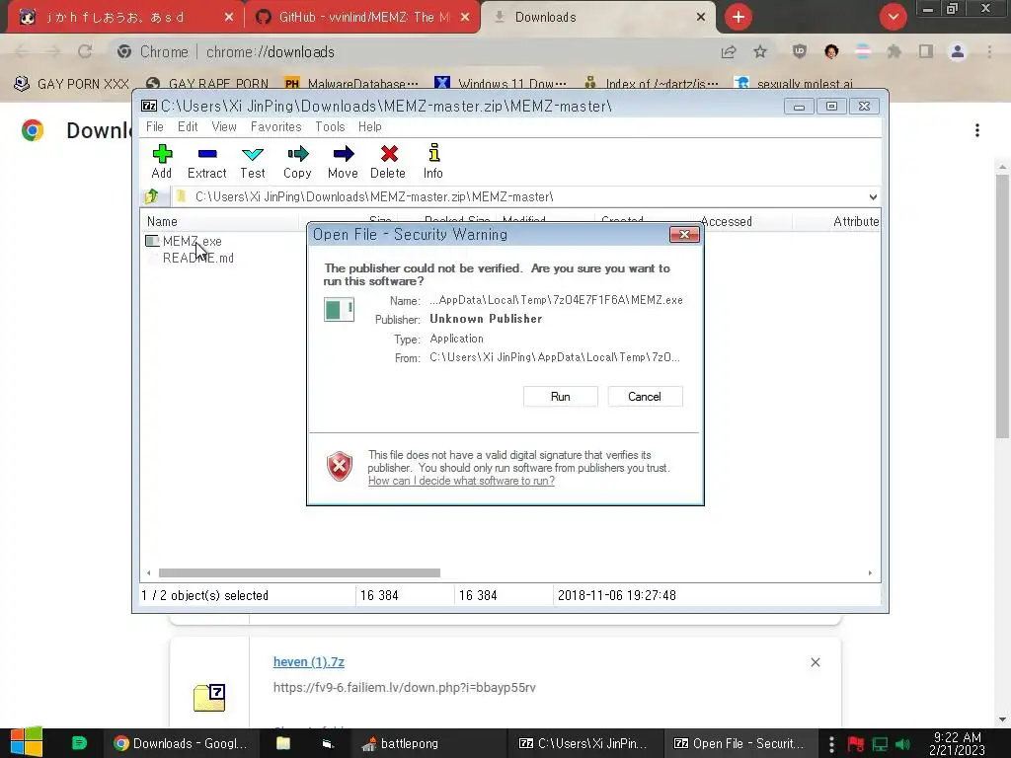Click the volume speaker tray icon
This screenshot has width=1011, height=758.
click(903, 744)
